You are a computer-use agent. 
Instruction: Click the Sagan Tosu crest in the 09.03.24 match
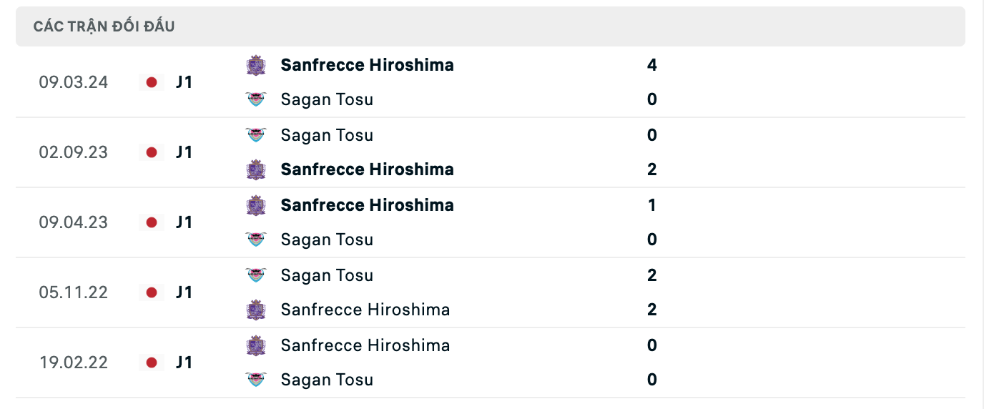point(256,99)
